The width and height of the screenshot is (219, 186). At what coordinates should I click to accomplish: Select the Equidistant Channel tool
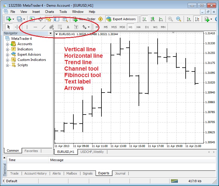click(51, 27)
